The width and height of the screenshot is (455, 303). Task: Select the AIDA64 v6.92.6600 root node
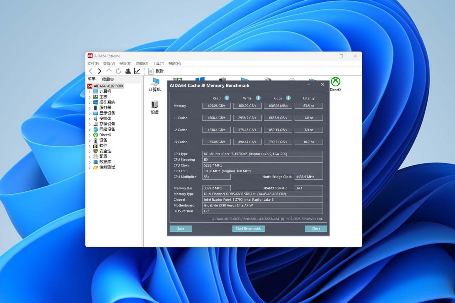[x=105, y=86]
